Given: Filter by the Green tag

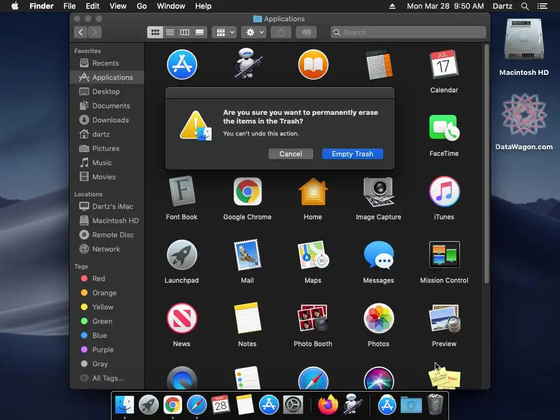Looking at the screenshot, I should tap(107, 321).
